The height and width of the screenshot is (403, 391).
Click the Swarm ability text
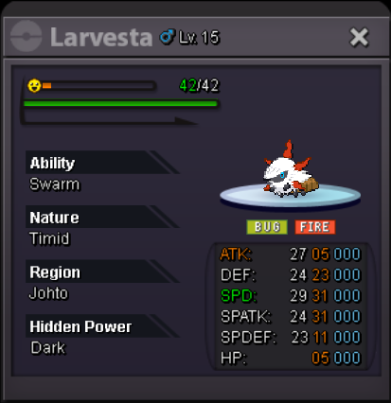tap(54, 184)
